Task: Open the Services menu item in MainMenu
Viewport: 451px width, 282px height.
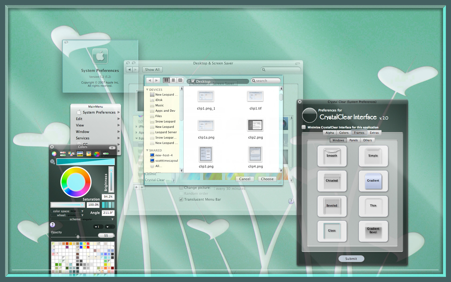Action: (96, 138)
